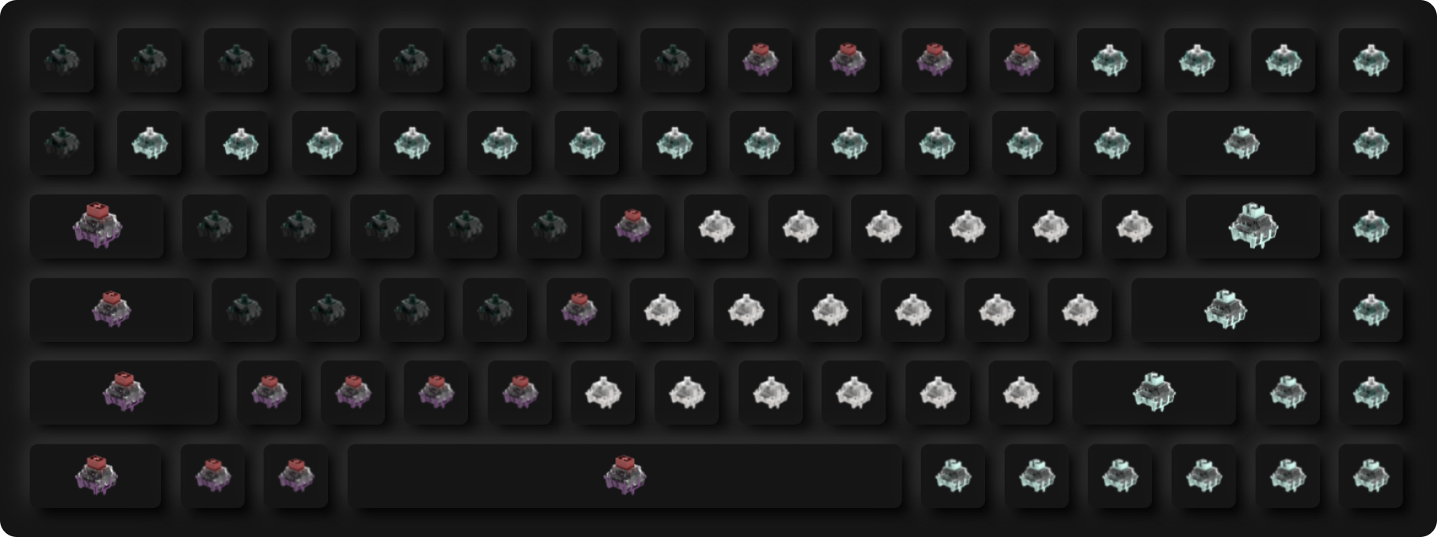Select the left Shift key red switch
The height and width of the screenshot is (537, 1437).
pyautogui.click(x=123, y=392)
